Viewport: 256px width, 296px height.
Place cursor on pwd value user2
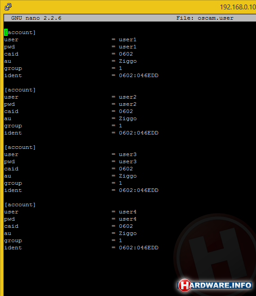(127, 104)
